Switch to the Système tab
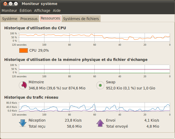Viewport: 175px width, 139px height. (x=10, y=19)
